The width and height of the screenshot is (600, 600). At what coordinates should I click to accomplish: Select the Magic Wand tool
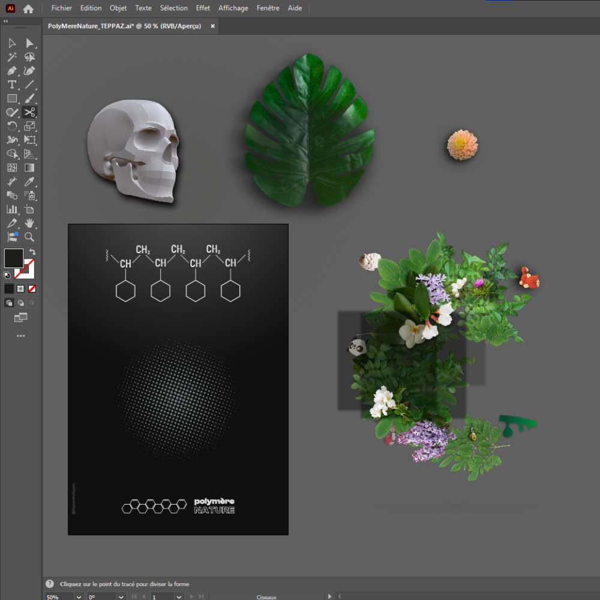[x=12, y=57]
